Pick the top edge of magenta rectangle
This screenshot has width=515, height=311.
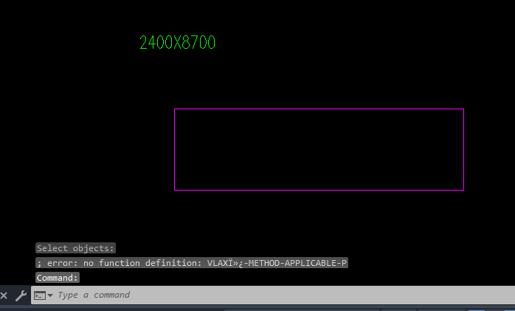(x=319, y=109)
